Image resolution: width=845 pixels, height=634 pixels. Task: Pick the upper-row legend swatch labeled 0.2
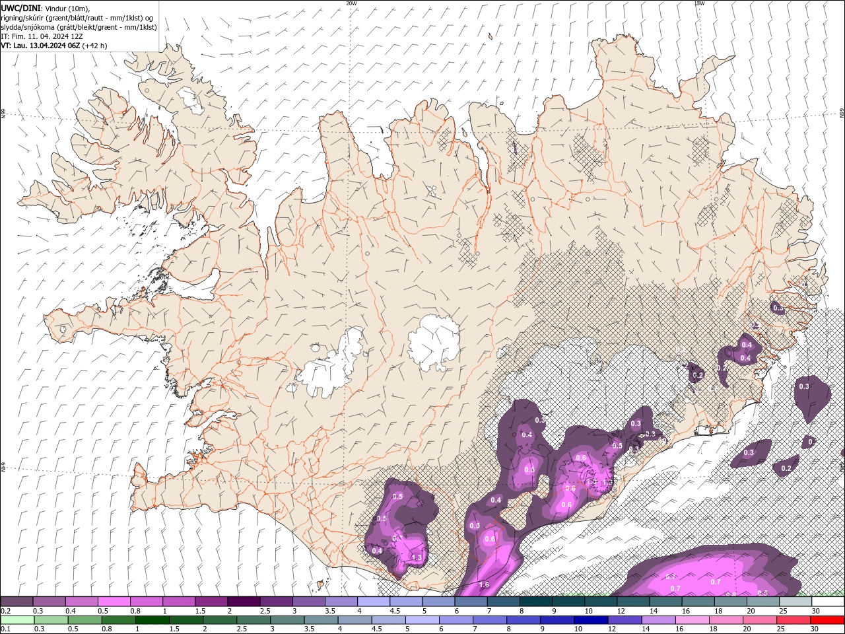[x=17, y=601]
